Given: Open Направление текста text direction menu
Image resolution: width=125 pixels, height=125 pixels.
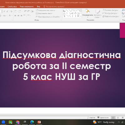Looking at the screenshot, I should tap(46, 10).
